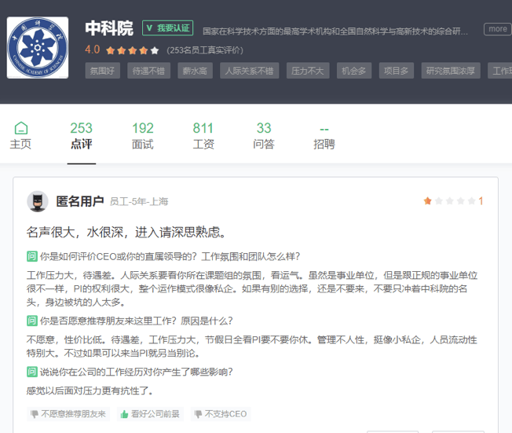512x433 pixels.
Task: Expand the company description with more
Action: coord(497,29)
